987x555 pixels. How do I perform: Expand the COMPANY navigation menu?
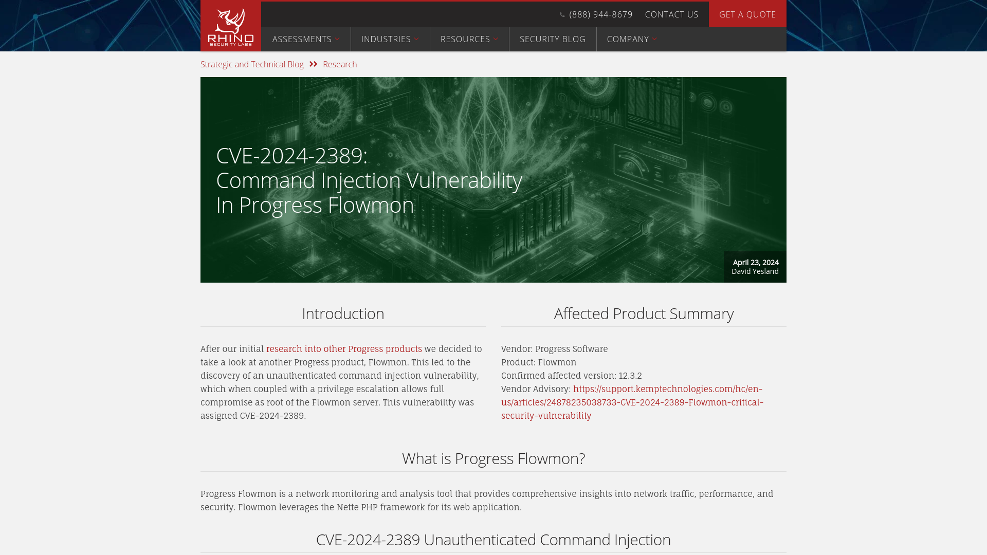(x=632, y=39)
